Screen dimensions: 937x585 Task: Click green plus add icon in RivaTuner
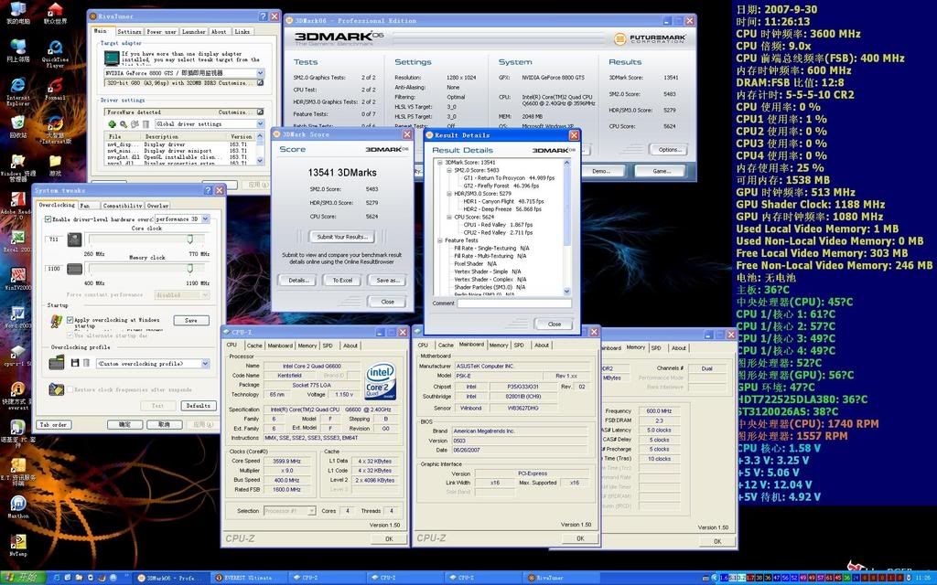[x=112, y=124]
